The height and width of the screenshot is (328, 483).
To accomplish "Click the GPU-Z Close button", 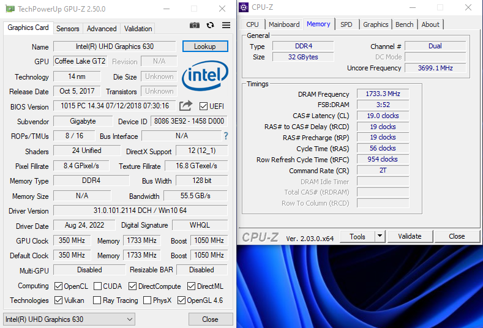I will (x=211, y=319).
